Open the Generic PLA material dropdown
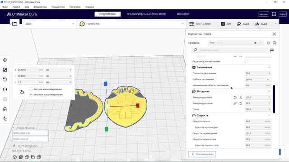The width and height of the screenshot is (289, 162). 131,24
